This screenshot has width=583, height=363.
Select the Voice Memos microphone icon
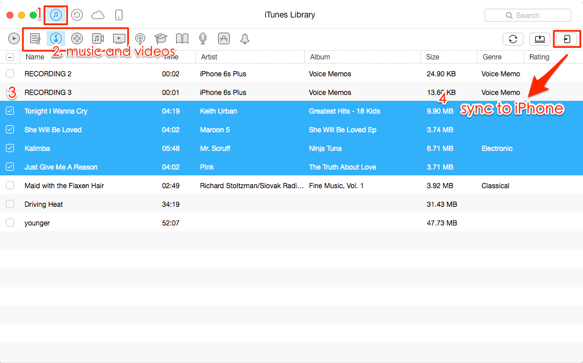[x=203, y=38]
